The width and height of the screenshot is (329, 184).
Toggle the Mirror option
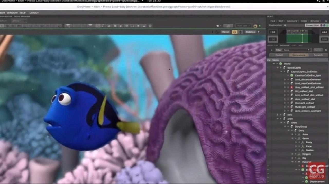(x=225, y=32)
